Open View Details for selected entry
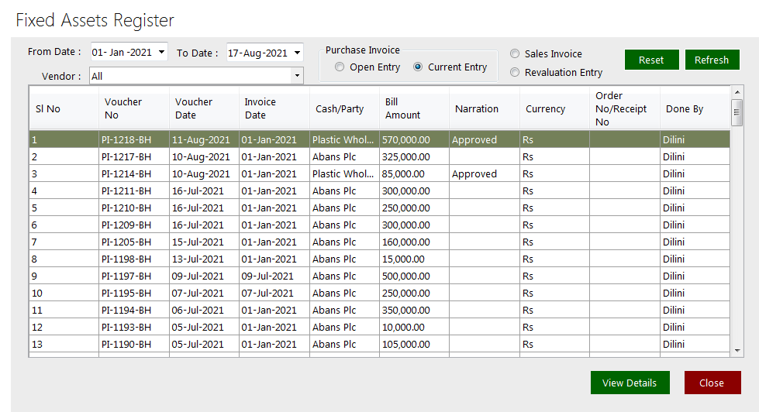Viewport: 759px width, 412px height. pos(629,383)
